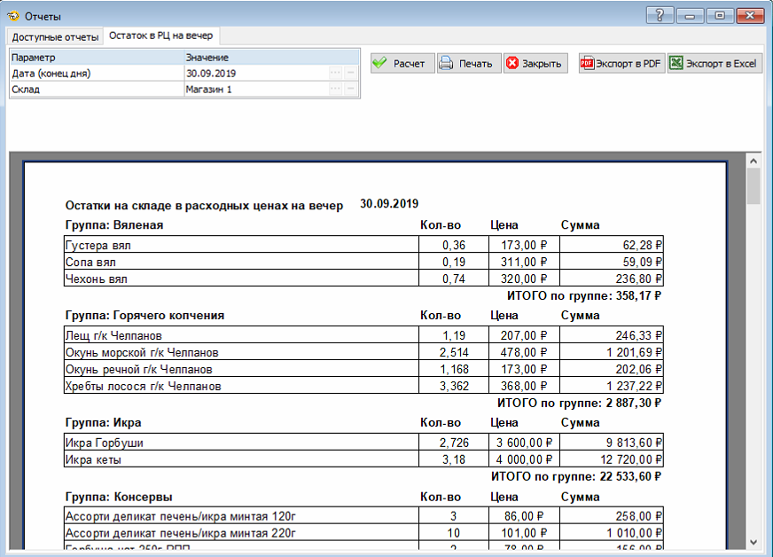Open the ellipsis picker for Дата (конец дня)
This screenshot has height=557, width=773.
point(335,74)
